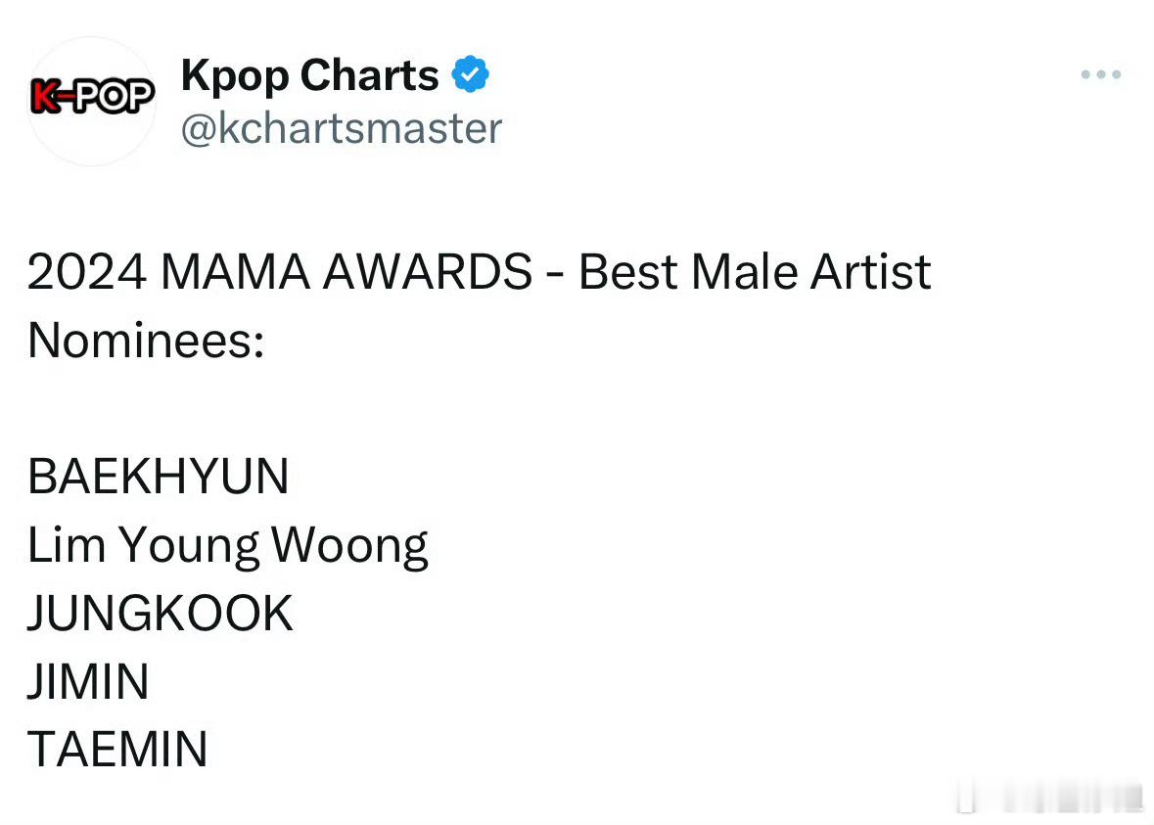Viewport: 1154px width, 825px height.
Task: Click the word 'Lim' in nominees
Action: 67,545
